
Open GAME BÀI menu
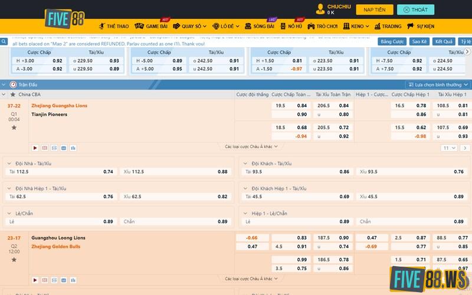pos(151,26)
